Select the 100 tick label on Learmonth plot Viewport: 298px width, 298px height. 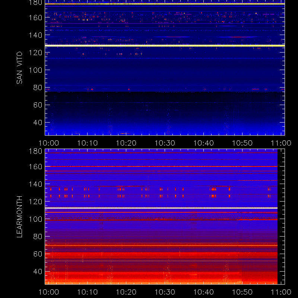click(35, 219)
